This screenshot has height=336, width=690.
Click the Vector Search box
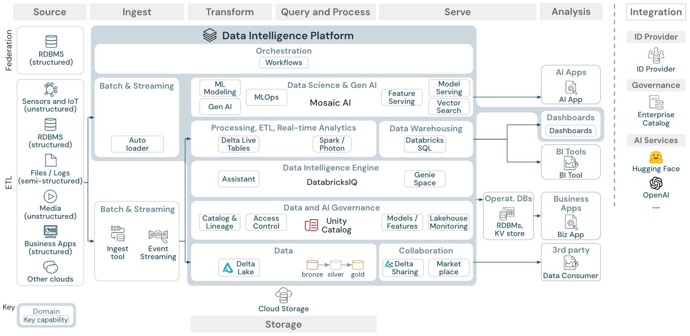[449, 107]
